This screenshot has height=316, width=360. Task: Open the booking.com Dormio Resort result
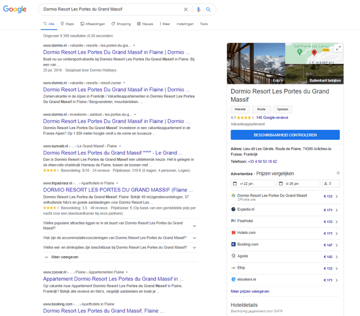[103, 311]
